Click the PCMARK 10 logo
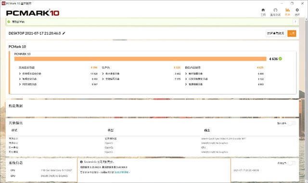 tap(33, 13)
